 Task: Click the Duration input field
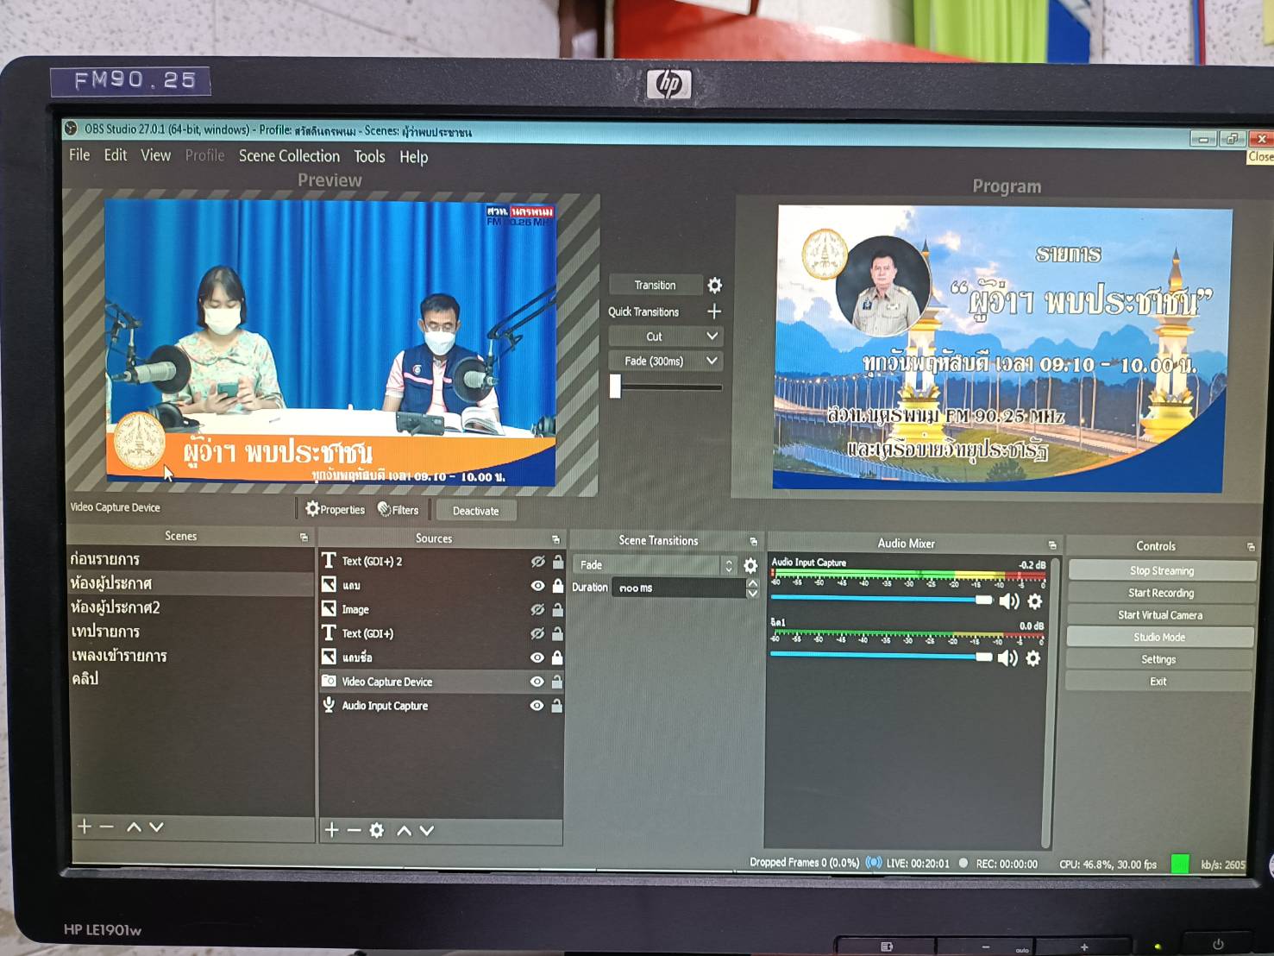[678, 588]
